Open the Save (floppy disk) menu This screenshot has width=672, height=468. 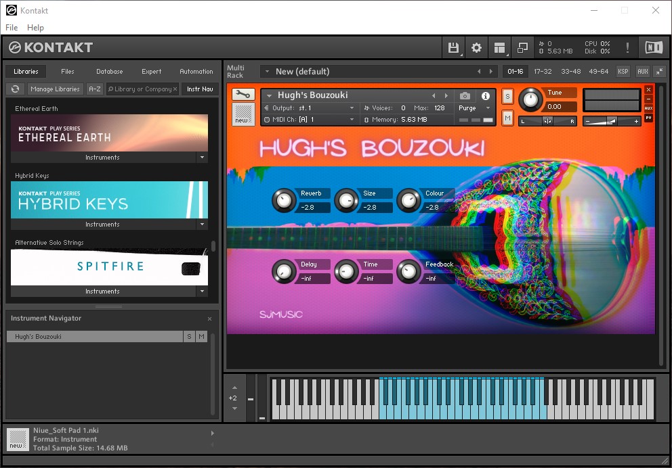[x=453, y=47]
